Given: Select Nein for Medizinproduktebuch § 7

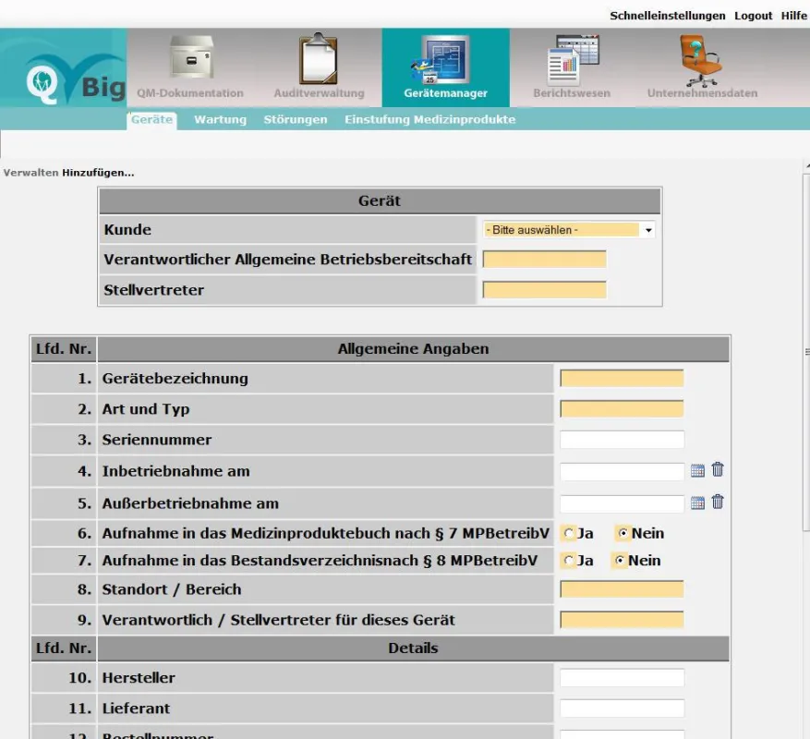Looking at the screenshot, I should coord(623,533).
